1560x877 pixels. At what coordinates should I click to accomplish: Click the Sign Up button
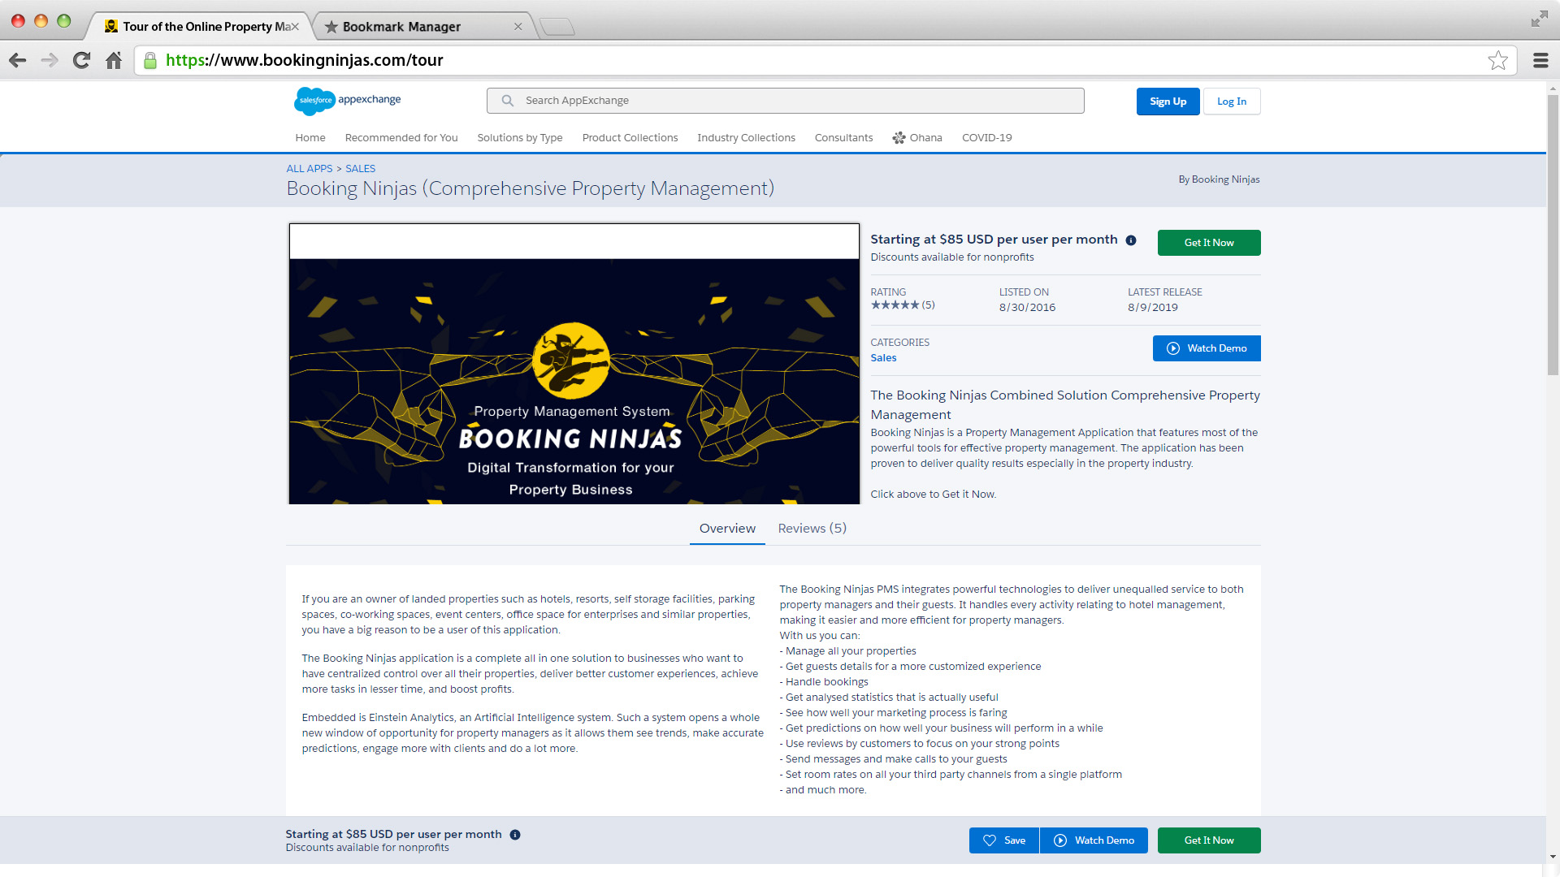[x=1168, y=102]
